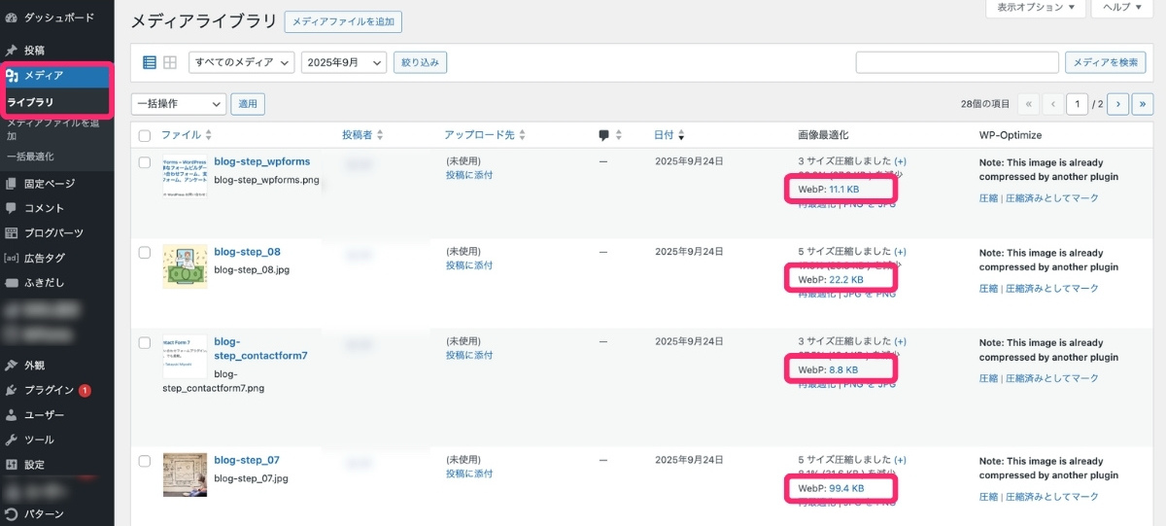Click the パターン icon at sidebar bottom
Screen dimensions: 1166x526
coord(12,514)
